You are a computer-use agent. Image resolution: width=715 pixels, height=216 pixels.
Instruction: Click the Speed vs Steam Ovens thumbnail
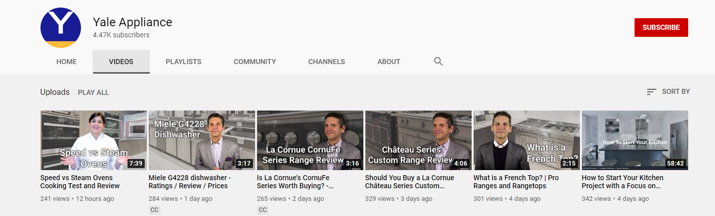(x=94, y=140)
